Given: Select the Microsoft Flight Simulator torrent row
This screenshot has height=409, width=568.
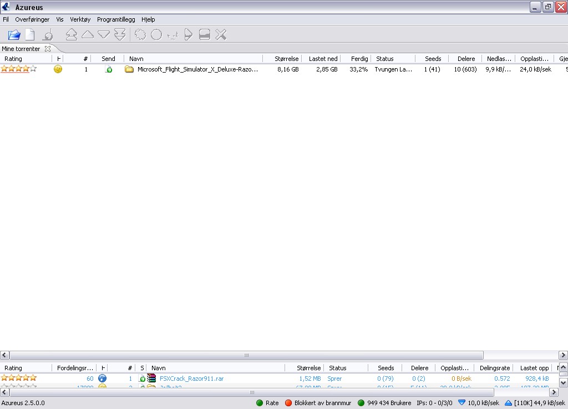Looking at the screenshot, I should (x=197, y=70).
